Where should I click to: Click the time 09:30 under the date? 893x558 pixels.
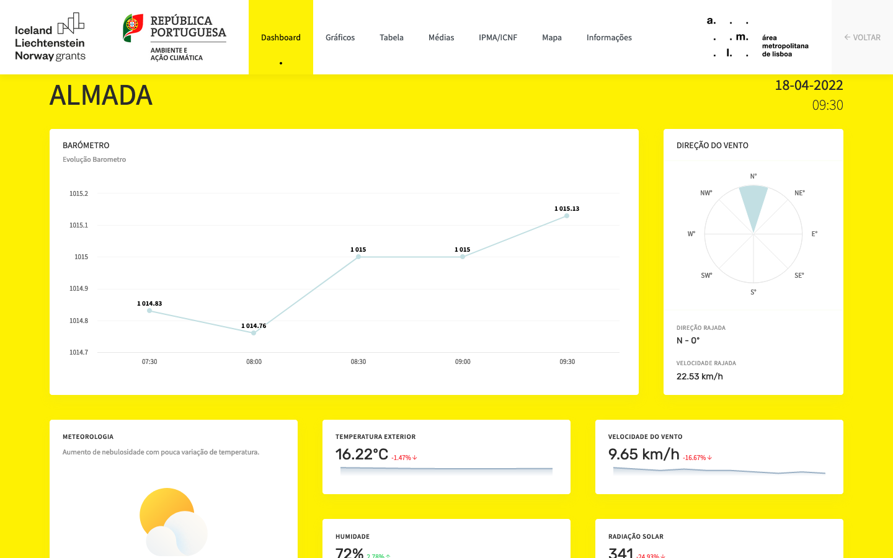pos(828,105)
